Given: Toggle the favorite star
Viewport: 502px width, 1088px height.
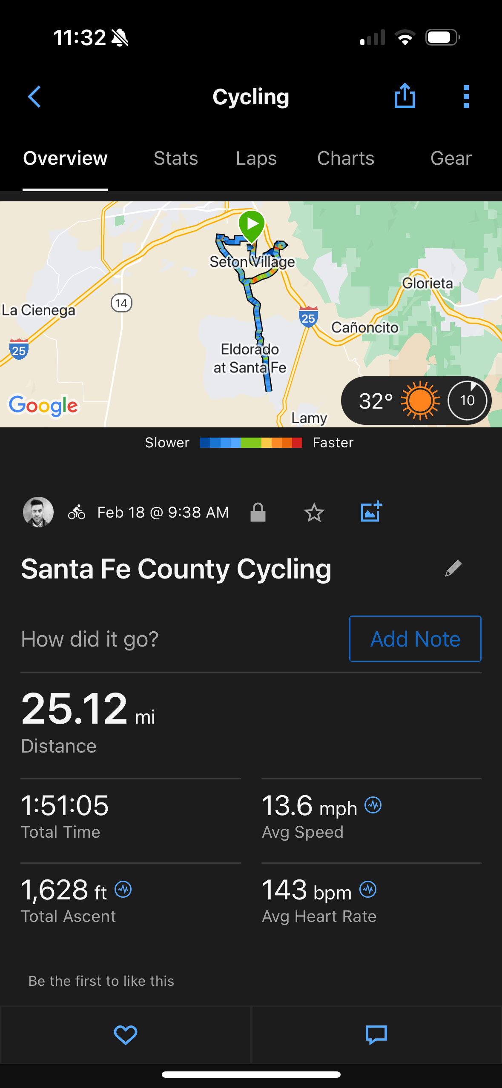Looking at the screenshot, I should [x=314, y=512].
